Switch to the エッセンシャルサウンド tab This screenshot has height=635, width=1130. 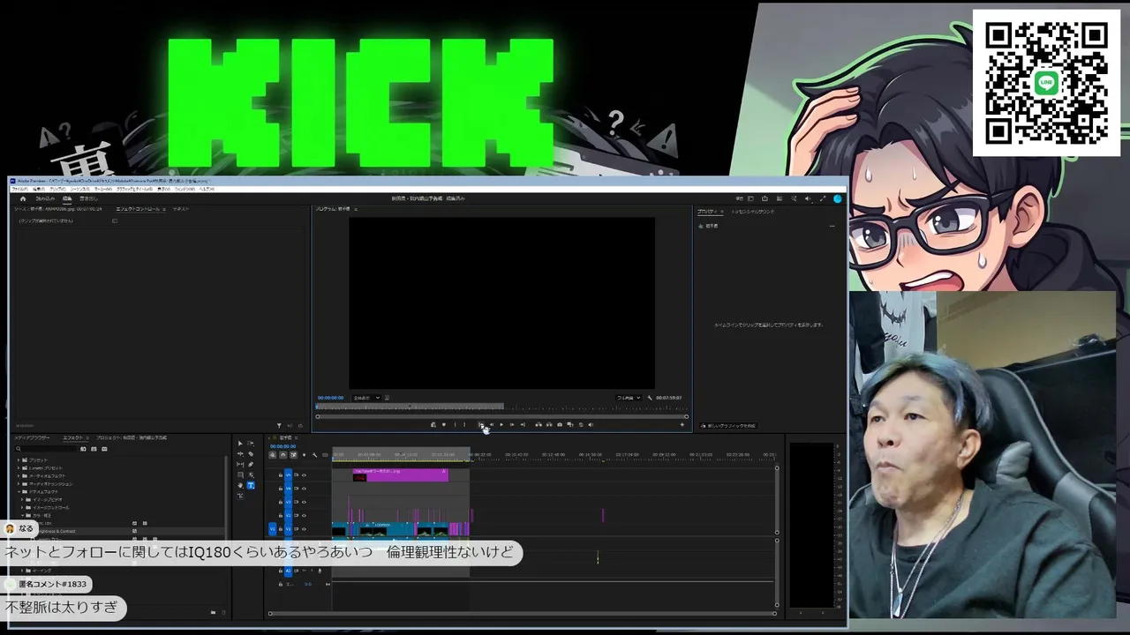click(x=752, y=212)
